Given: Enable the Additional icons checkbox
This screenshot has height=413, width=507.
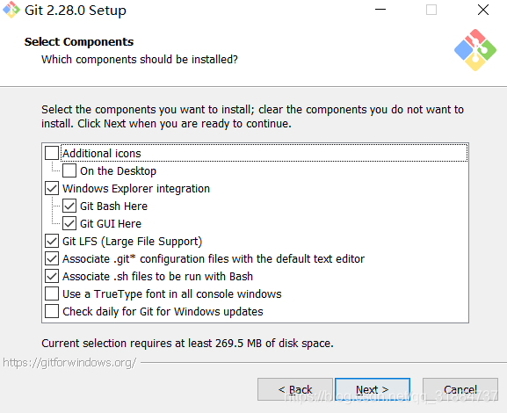Looking at the screenshot, I should pos(52,153).
